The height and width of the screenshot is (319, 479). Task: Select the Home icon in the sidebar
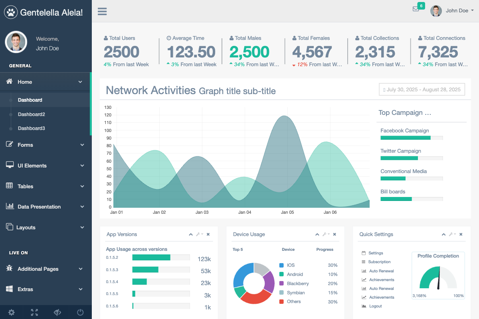(x=10, y=82)
